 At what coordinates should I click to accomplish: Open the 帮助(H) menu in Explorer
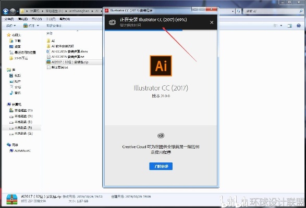pyautogui.click(x=65, y=19)
